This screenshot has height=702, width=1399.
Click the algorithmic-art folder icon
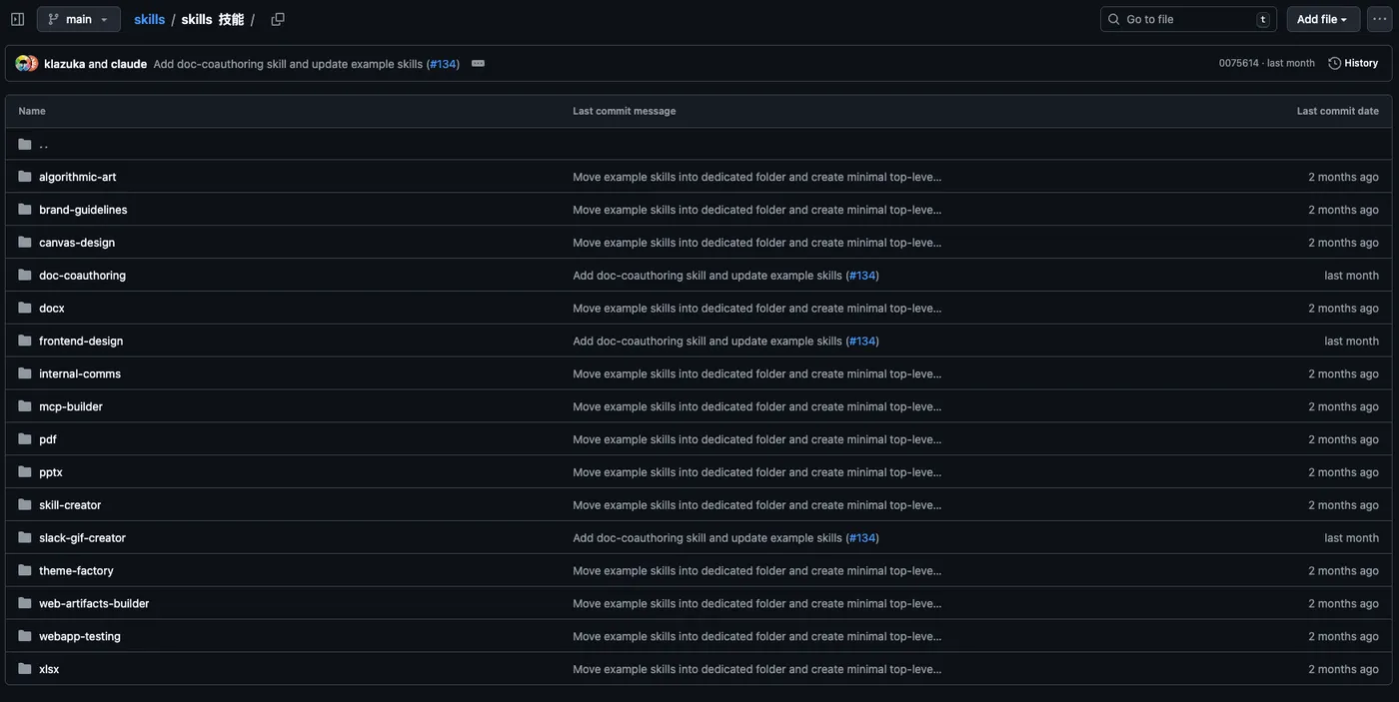25,177
